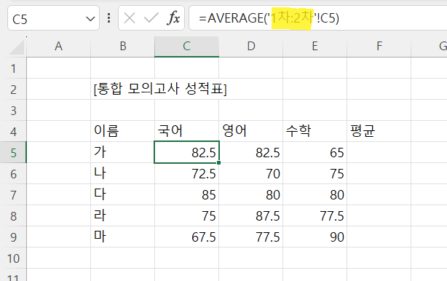Select the name cell '라'

pyautogui.click(x=122, y=215)
